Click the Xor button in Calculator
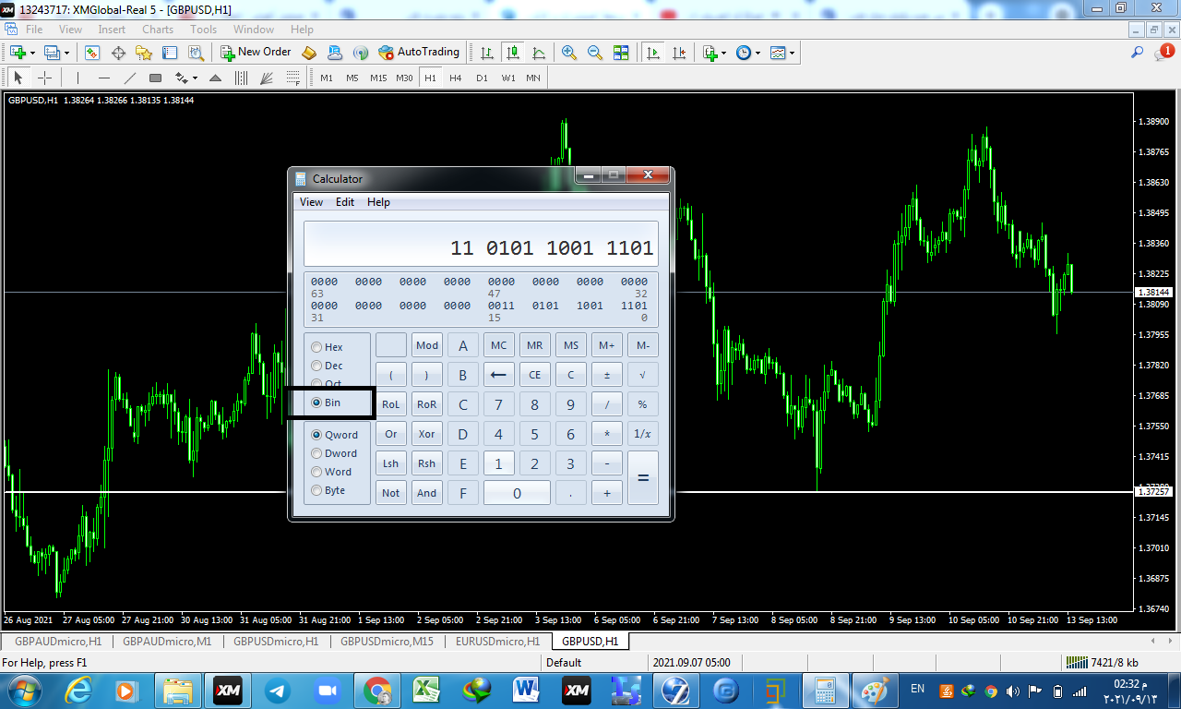1181x709 pixels. click(x=426, y=434)
